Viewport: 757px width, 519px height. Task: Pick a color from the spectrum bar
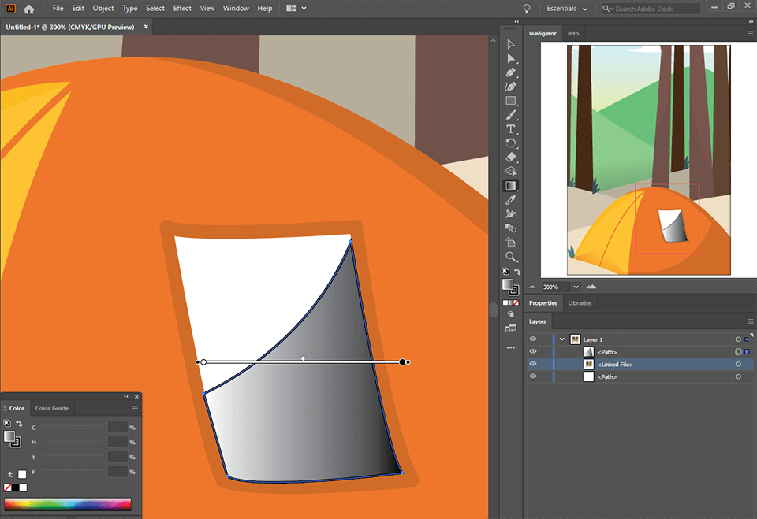point(67,504)
